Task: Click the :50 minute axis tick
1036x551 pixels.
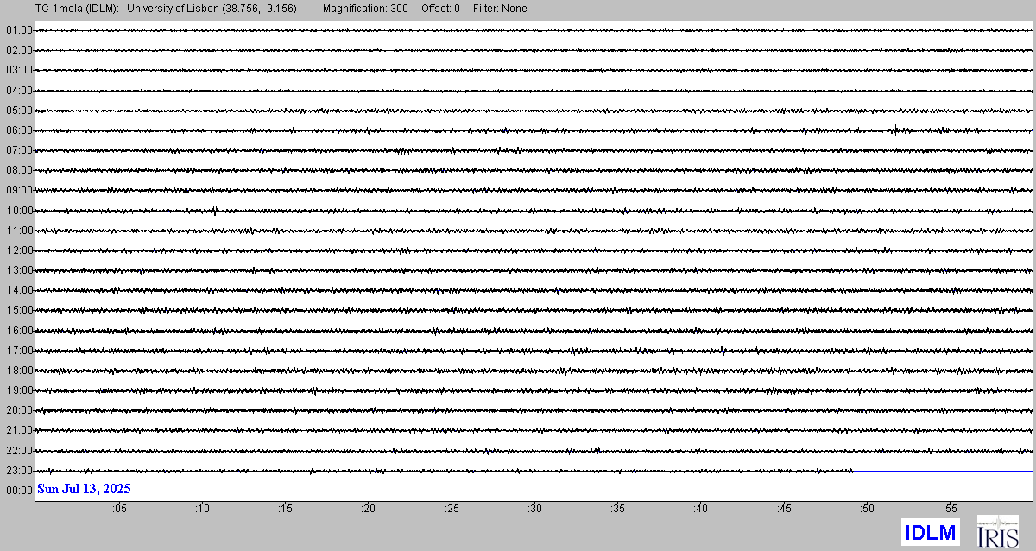Action: pyautogui.click(x=867, y=509)
